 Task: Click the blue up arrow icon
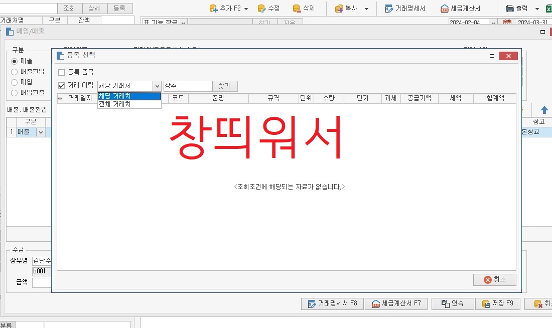544,110
